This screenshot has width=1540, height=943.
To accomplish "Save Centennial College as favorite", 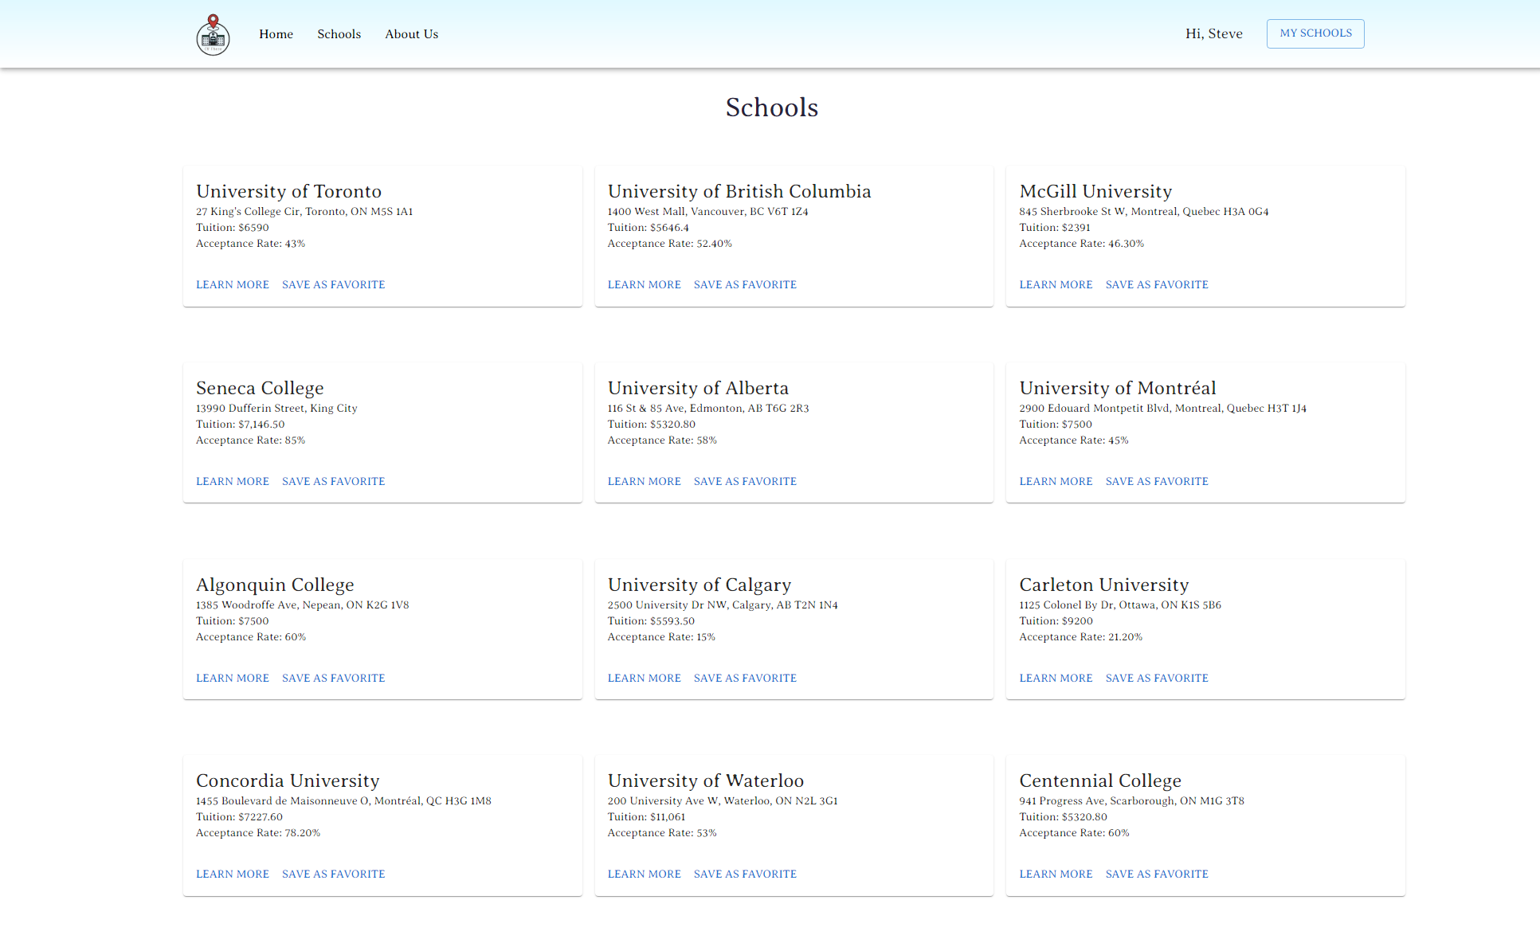I will 1156,875.
